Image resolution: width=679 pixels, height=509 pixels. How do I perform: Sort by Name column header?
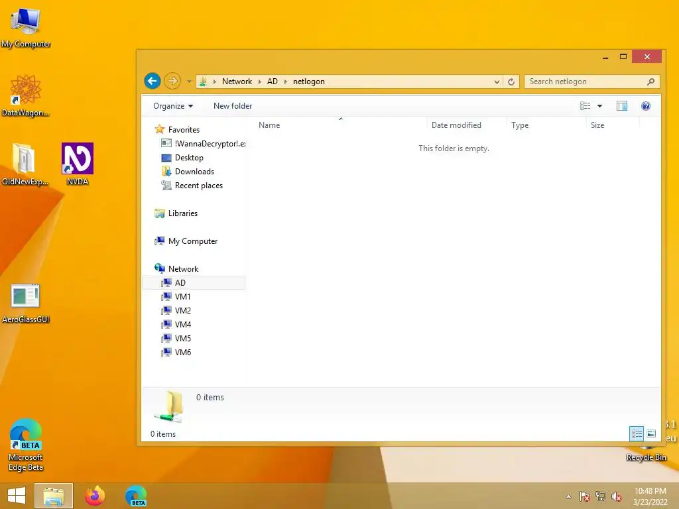tap(340, 125)
